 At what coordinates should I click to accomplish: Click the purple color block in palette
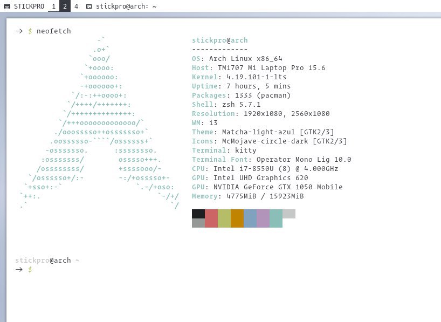pos(263,218)
